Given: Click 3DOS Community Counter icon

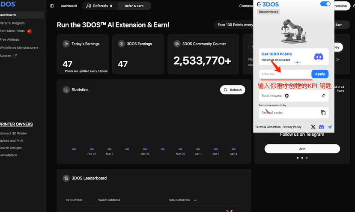Looking at the screenshot, I should tap(177, 44).
